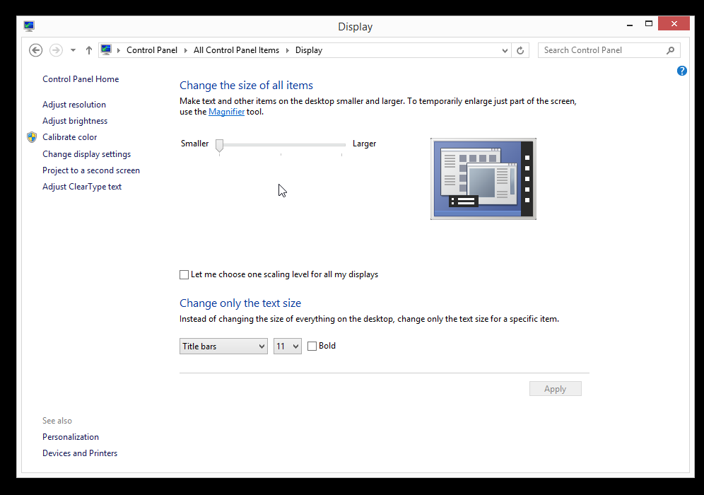This screenshot has width=704, height=495.
Task: Open the Title bars item dropdown
Action: (x=223, y=346)
